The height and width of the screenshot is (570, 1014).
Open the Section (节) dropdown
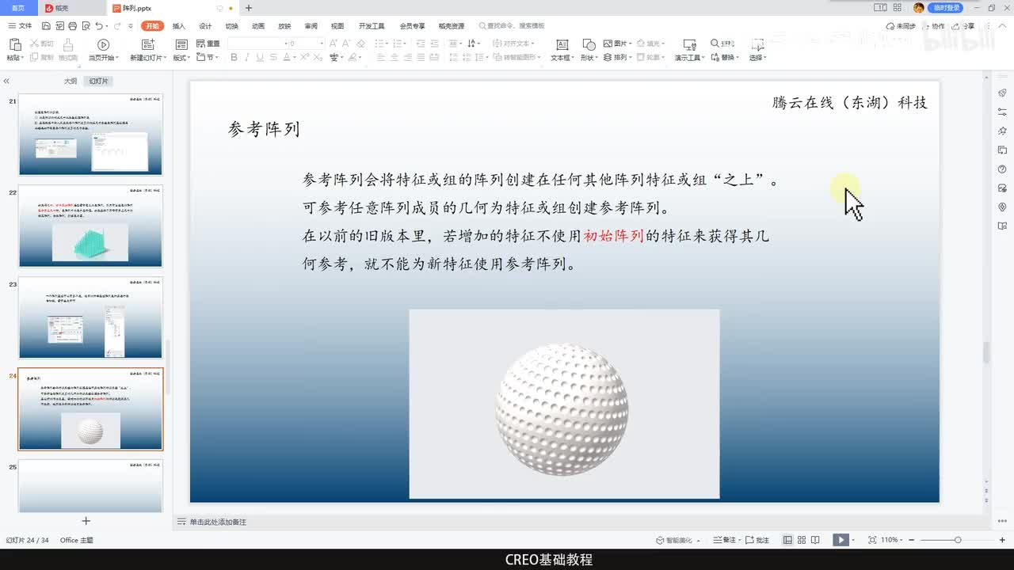tap(217, 58)
